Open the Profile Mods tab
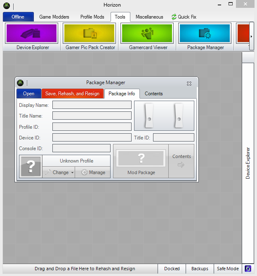The image size is (257, 276). click(92, 17)
